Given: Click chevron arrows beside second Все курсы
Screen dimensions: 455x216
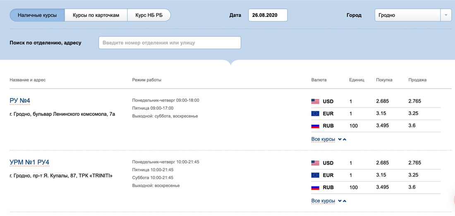Looking at the screenshot, I should 342,201.
